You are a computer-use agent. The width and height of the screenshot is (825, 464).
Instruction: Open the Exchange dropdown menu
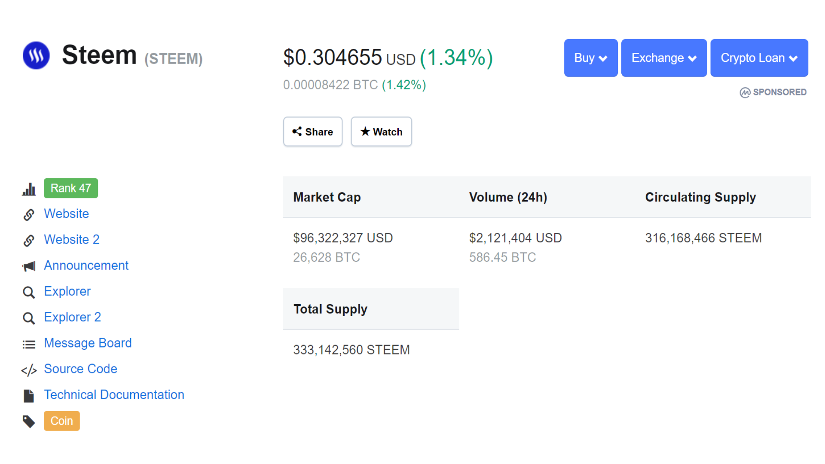click(663, 58)
